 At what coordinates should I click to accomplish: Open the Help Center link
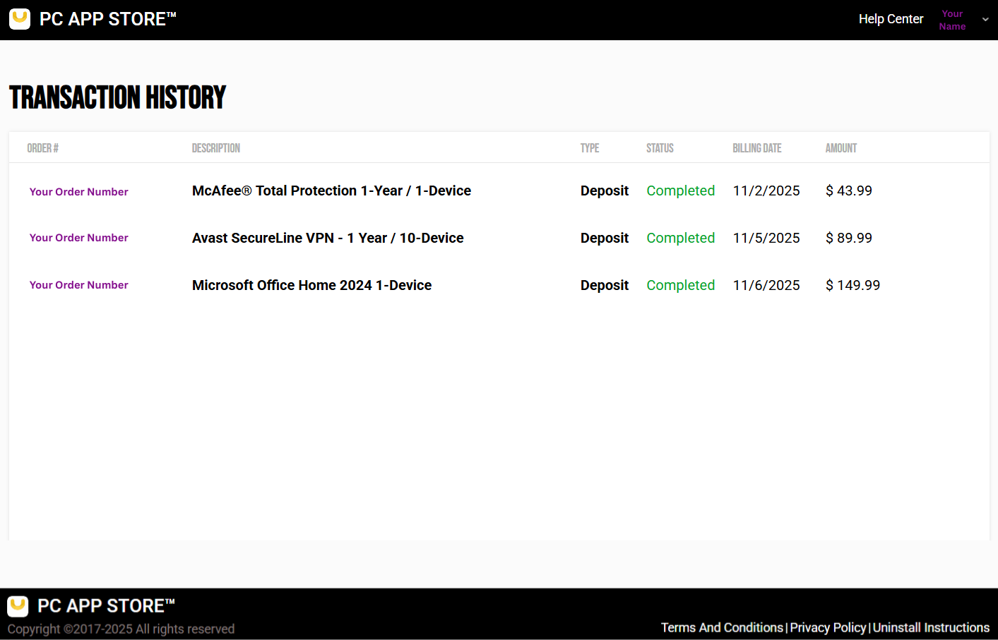pyautogui.click(x=891, y=19)
